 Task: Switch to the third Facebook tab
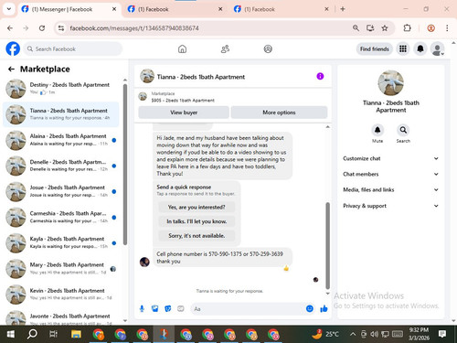(x=281, y=9)
